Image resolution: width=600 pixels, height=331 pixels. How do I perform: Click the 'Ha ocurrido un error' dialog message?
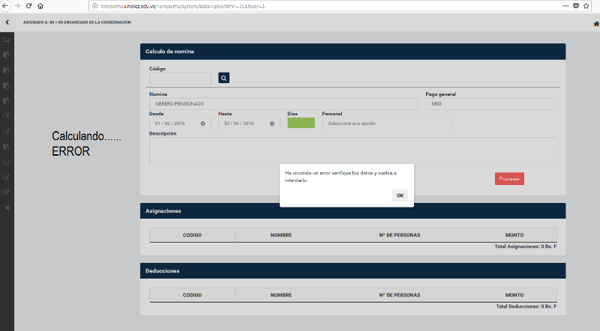340,177
